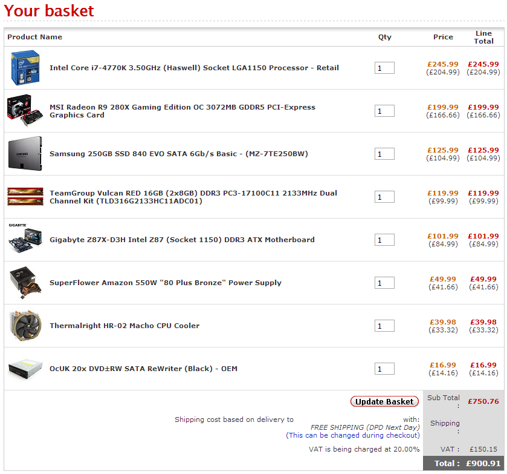Open the Gigabyte Z87X-D3H motherboard link
The height and width of the screenshot is (474, 507).
click(182, 240)
